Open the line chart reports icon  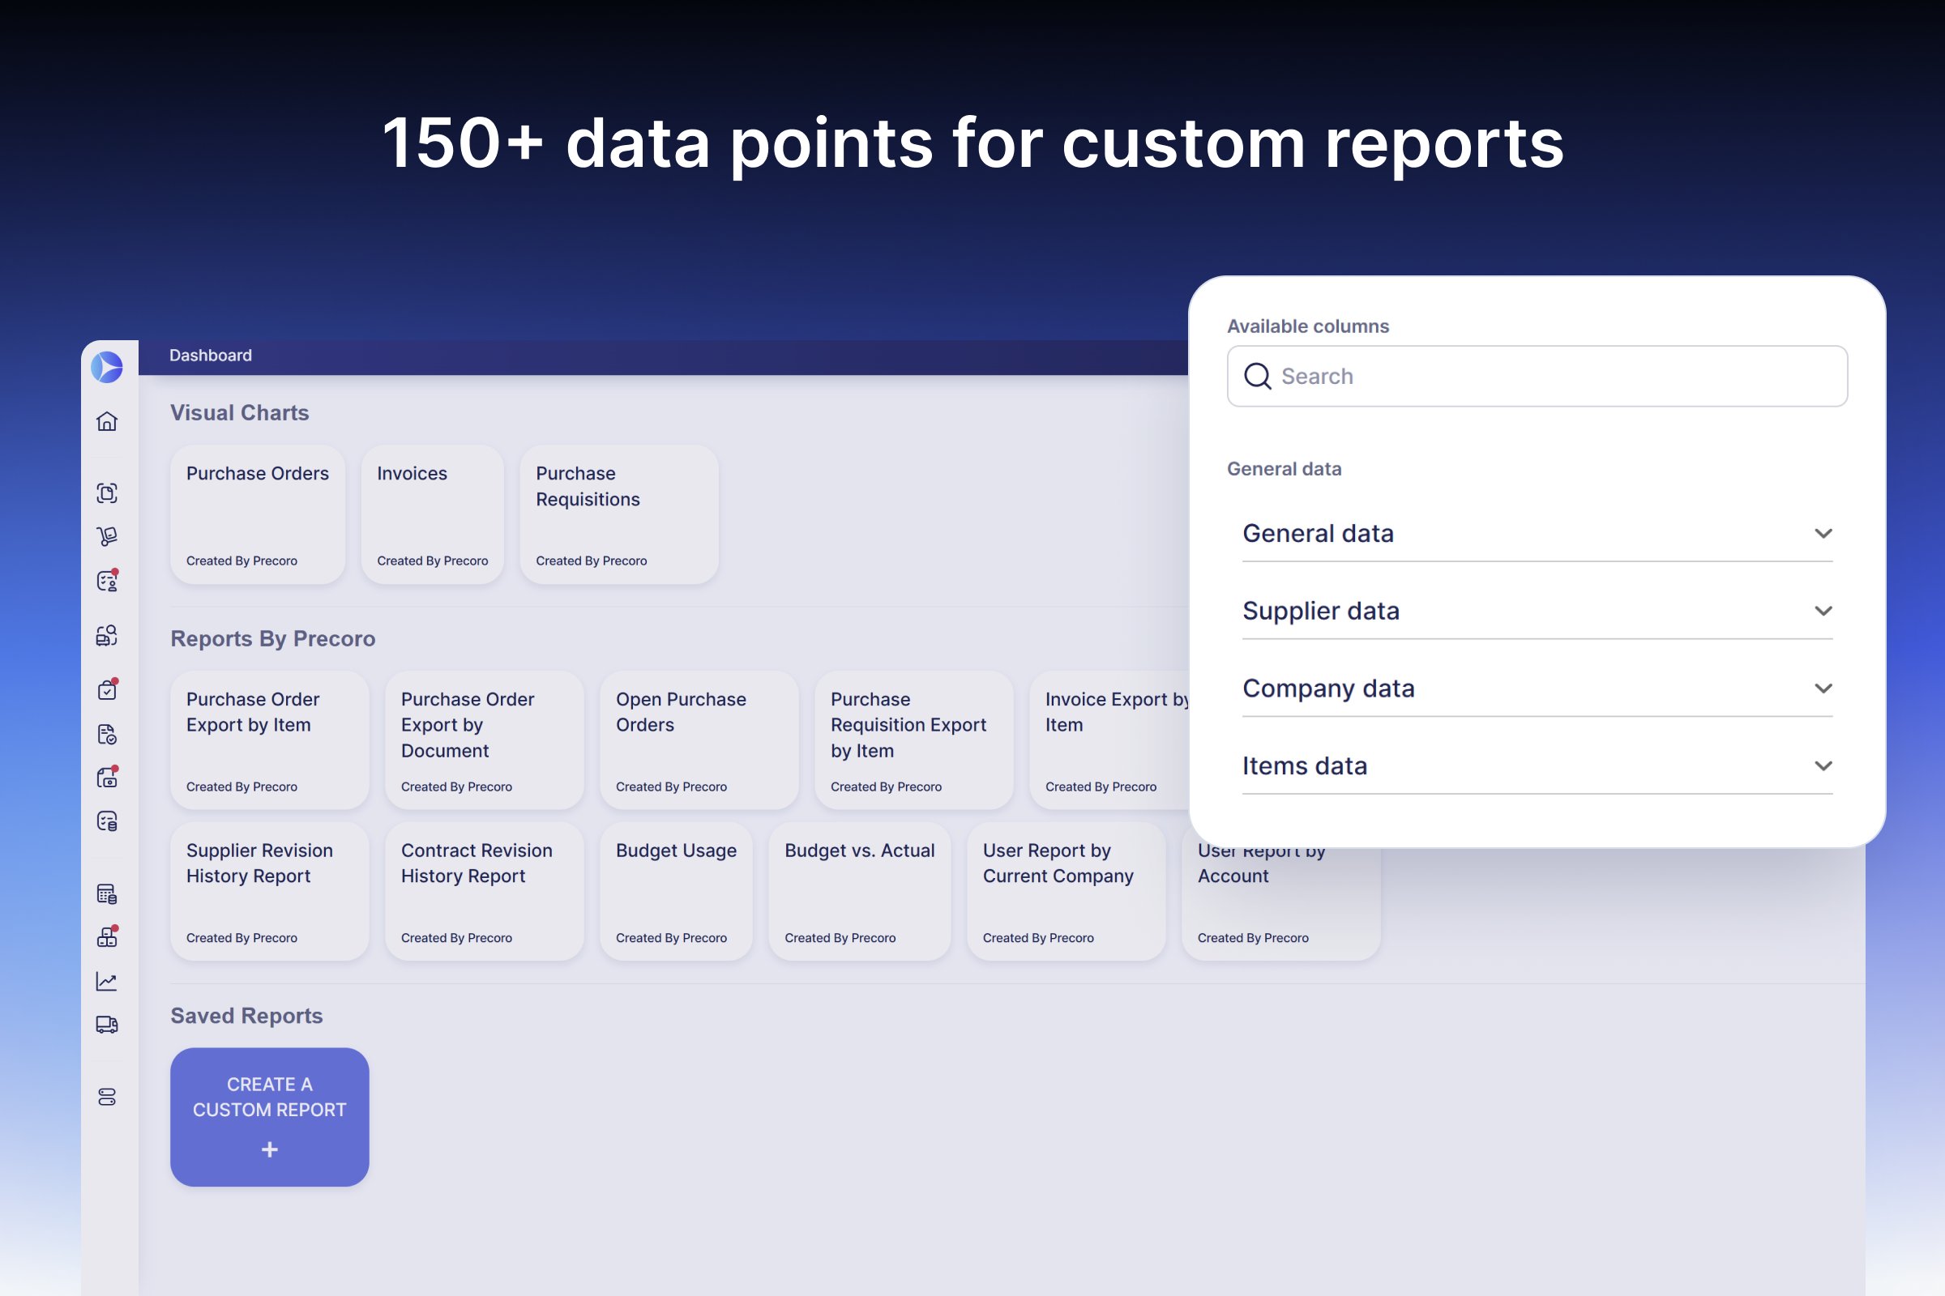click(x=108, y=981)
